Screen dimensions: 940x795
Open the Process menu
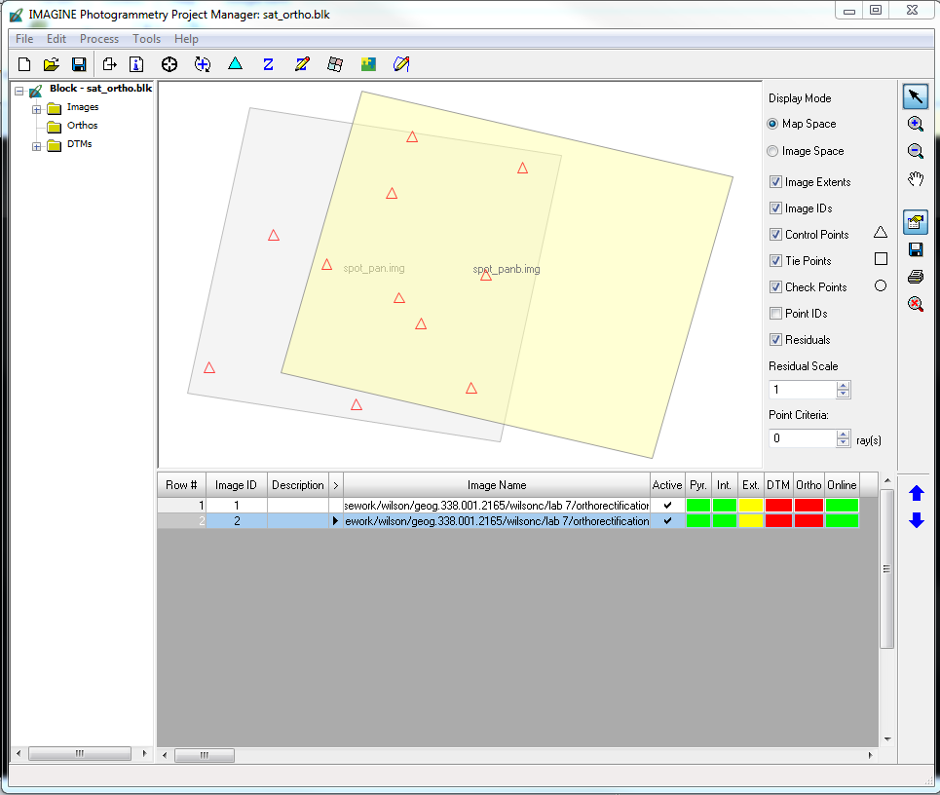[99, 38]
